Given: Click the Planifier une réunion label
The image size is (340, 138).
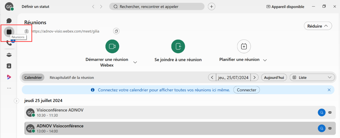Looking at the screenshot, I should click(239, 59).
